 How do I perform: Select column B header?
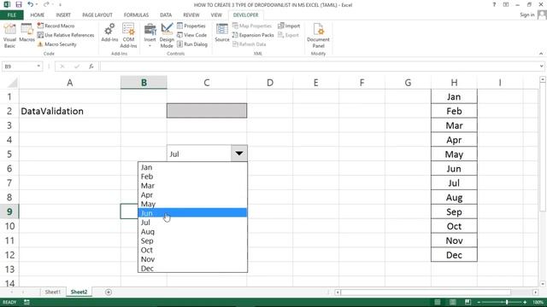[x=144, y=83]
